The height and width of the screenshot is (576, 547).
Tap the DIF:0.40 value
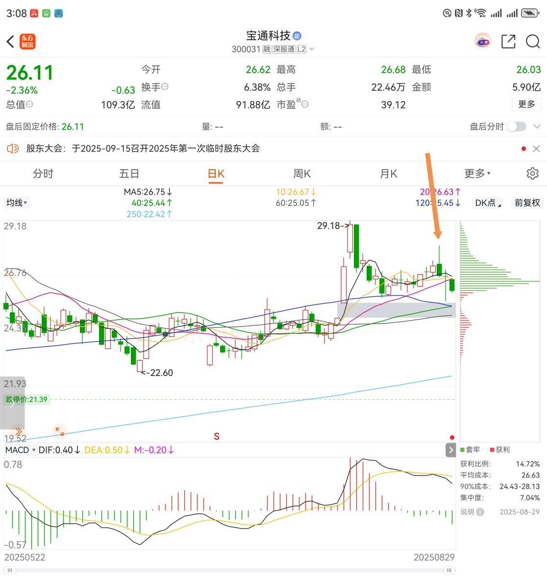coord(59,450)
